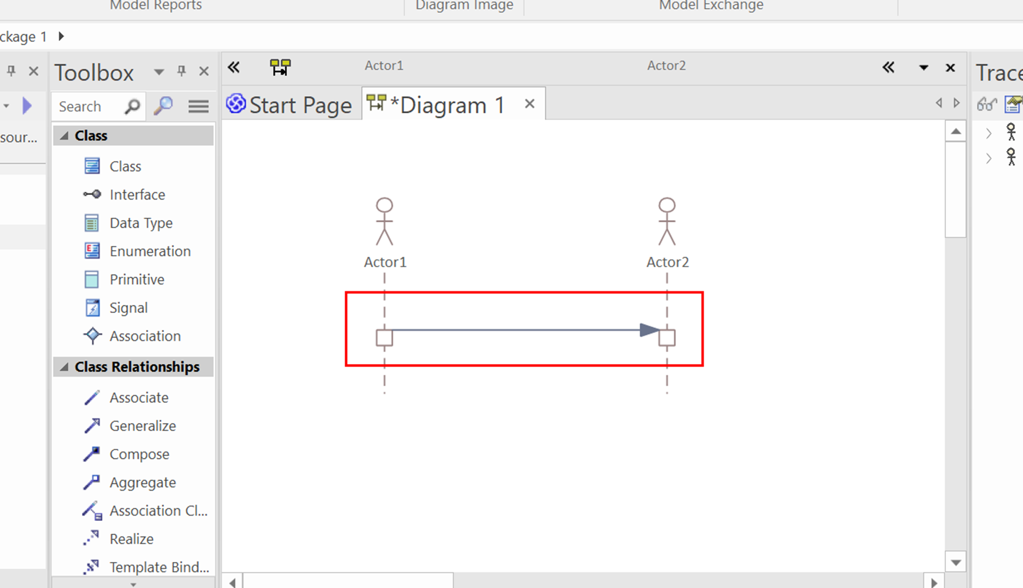Screen dimensions: 1023x588
Task: Select the Signal toolbox element
Action: click(x=128, y=308)
